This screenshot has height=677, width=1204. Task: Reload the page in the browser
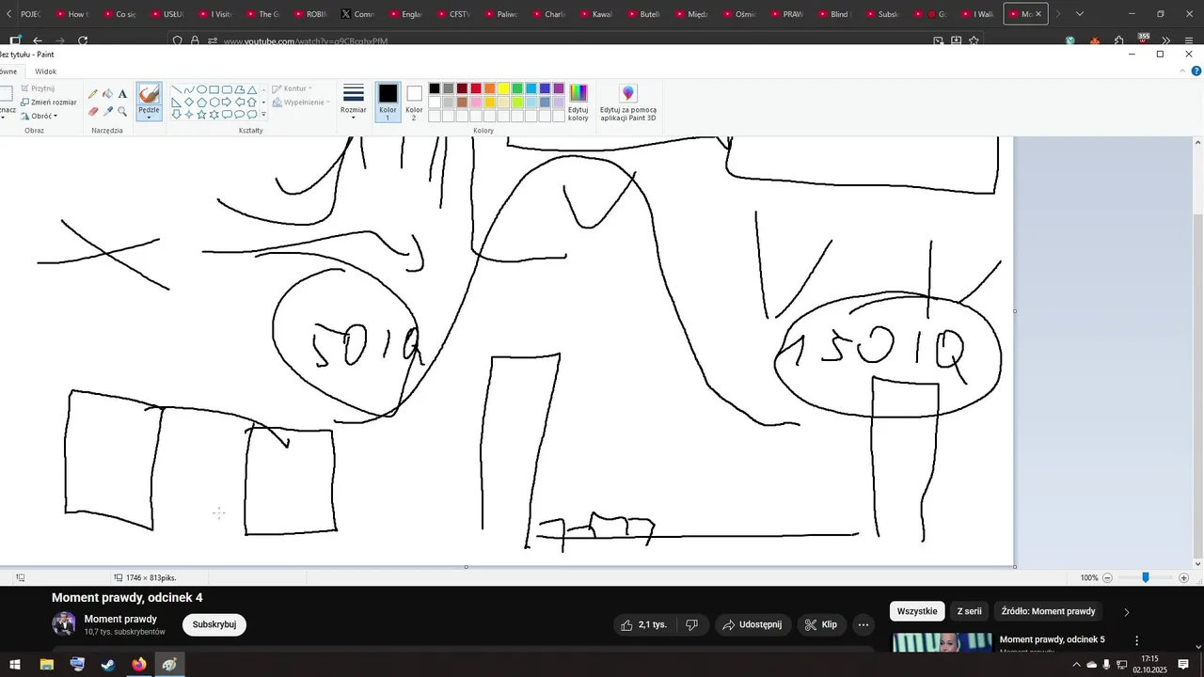click(83, 41)
